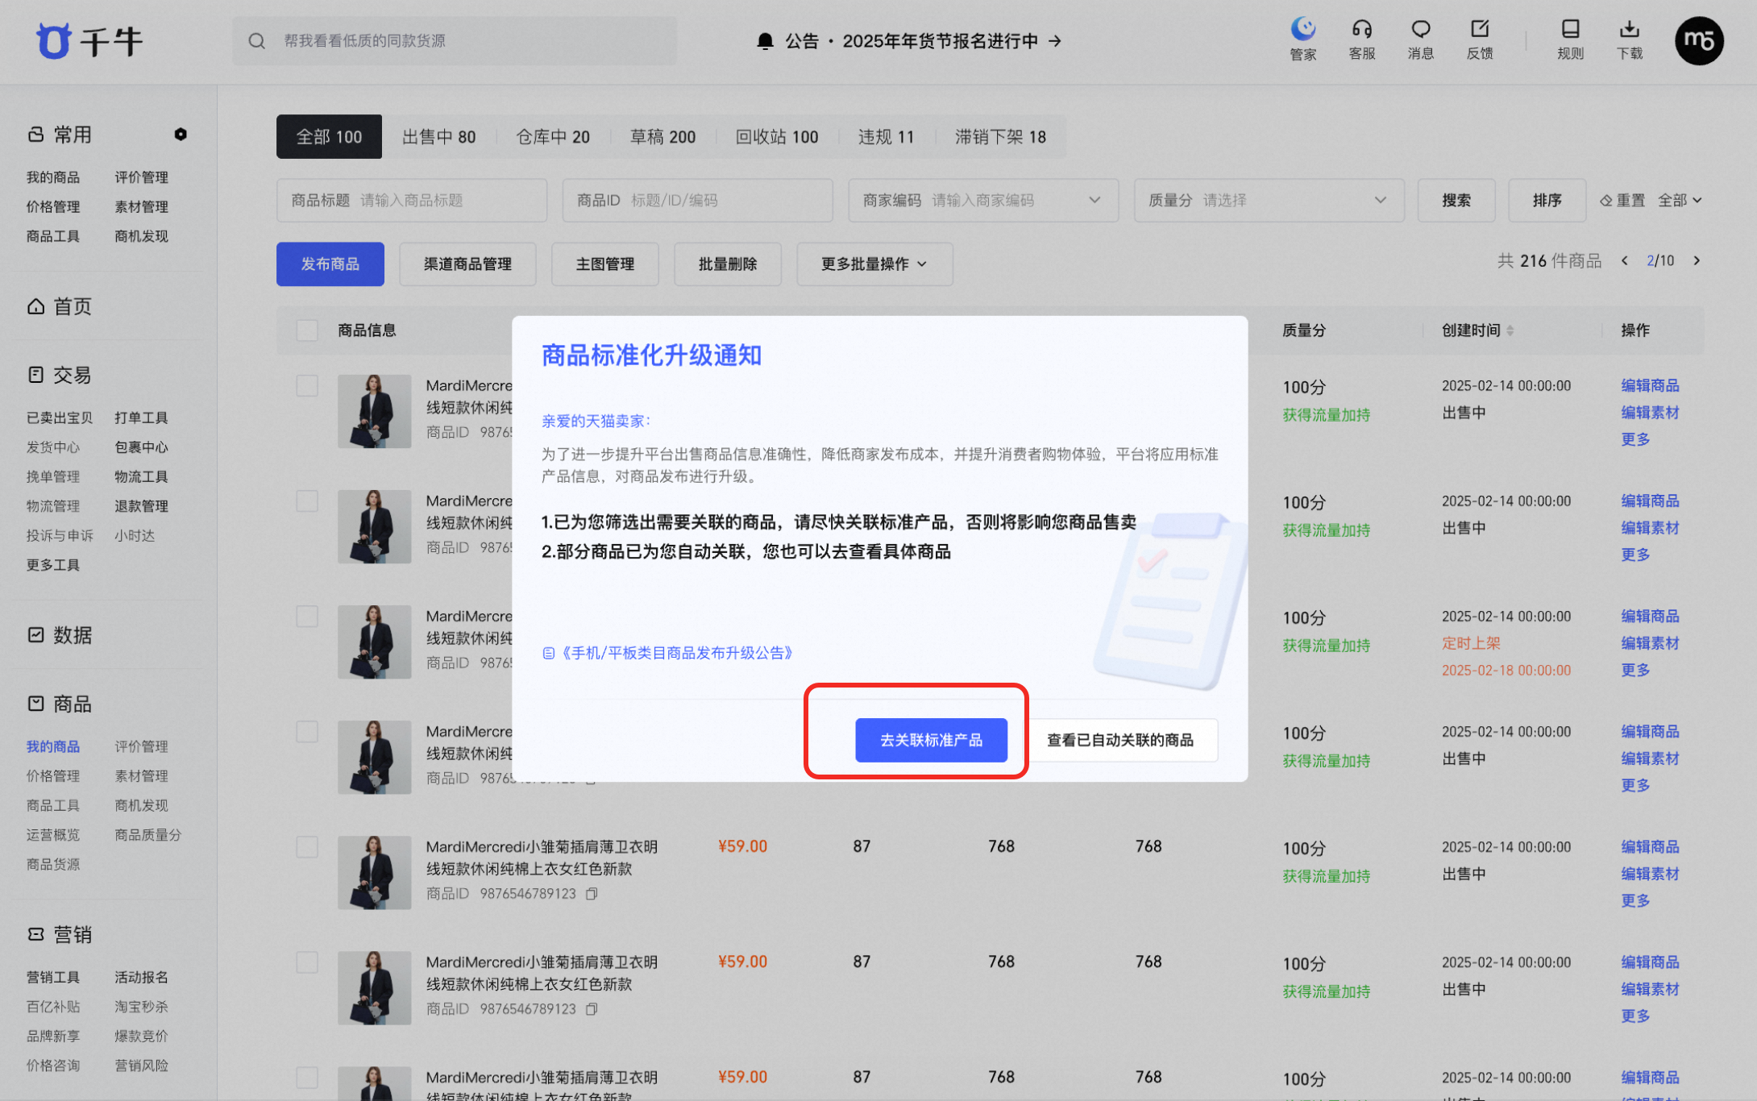Click the 商品 section icon
This screenshot has height=1101, width=1757.
point(36,704)
